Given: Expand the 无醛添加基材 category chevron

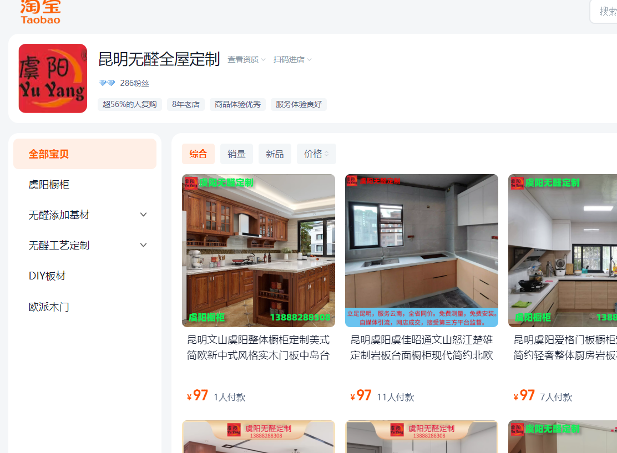Looking at the screenshot, I should (x=143, y=215).
